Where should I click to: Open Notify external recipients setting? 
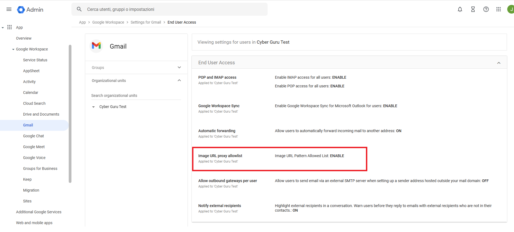click(x=220, y=206)
